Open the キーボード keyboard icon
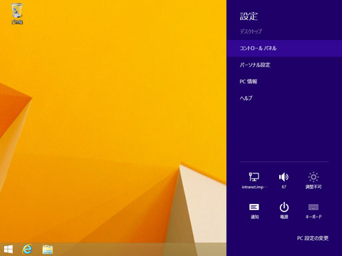This screenshot has height=256, width=342. click(x=313, y=207)
